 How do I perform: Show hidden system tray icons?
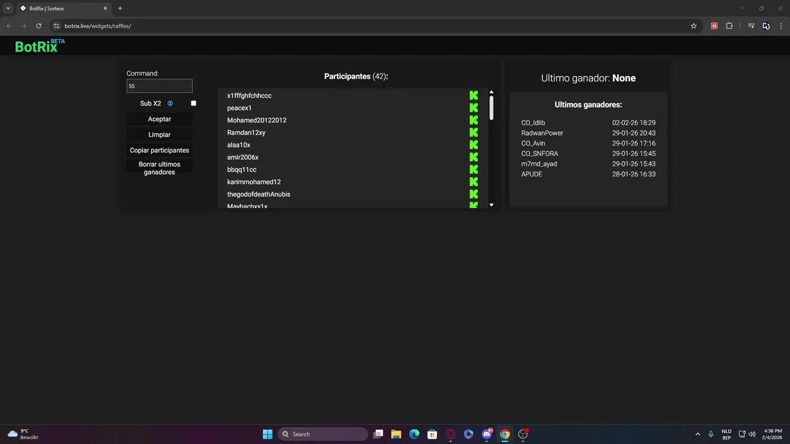(x=698, y=434)
